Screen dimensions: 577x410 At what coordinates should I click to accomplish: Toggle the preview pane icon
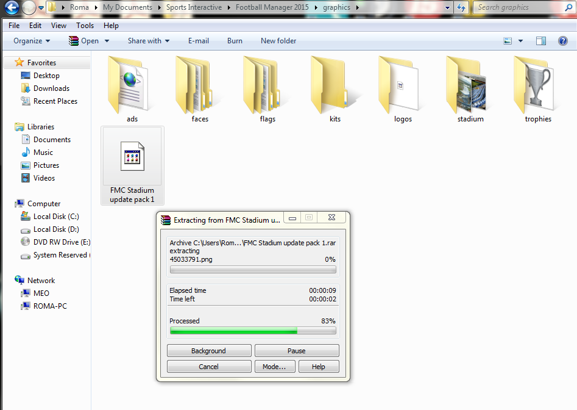pyautogui.click(x=541, y=41)
